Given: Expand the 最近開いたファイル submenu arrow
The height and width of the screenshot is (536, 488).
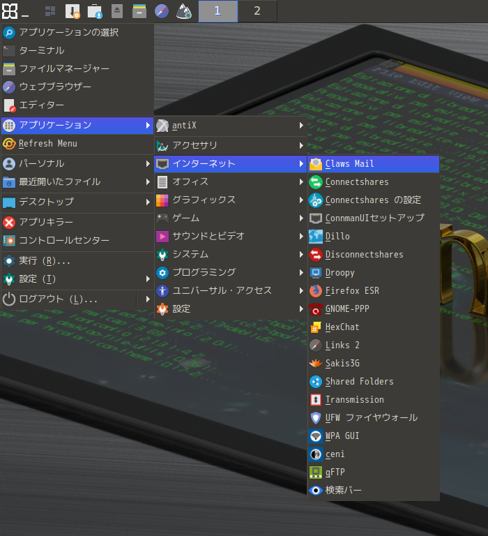Looking at the screenshot, I should [148, 182].
